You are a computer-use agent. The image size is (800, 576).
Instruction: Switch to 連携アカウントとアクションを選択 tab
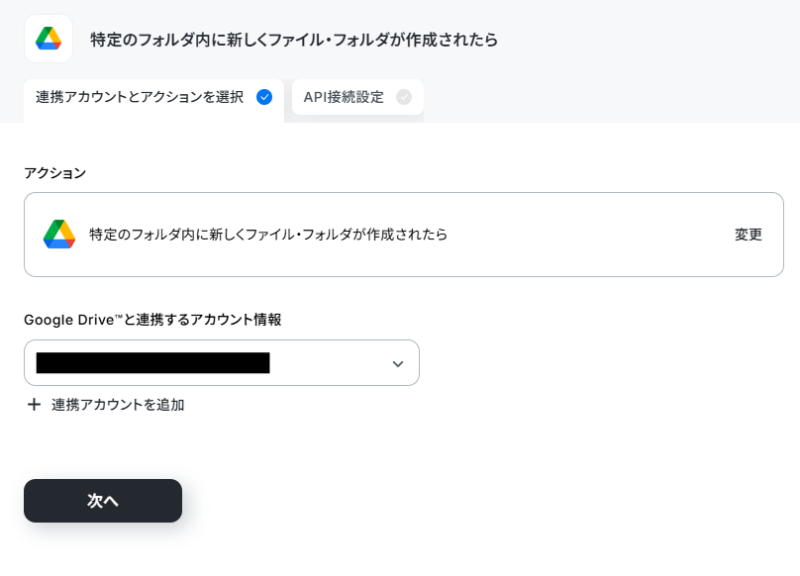154,101
